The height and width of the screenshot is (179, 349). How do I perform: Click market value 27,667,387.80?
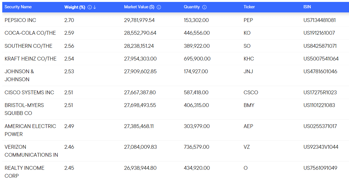[x=140, y=92]
